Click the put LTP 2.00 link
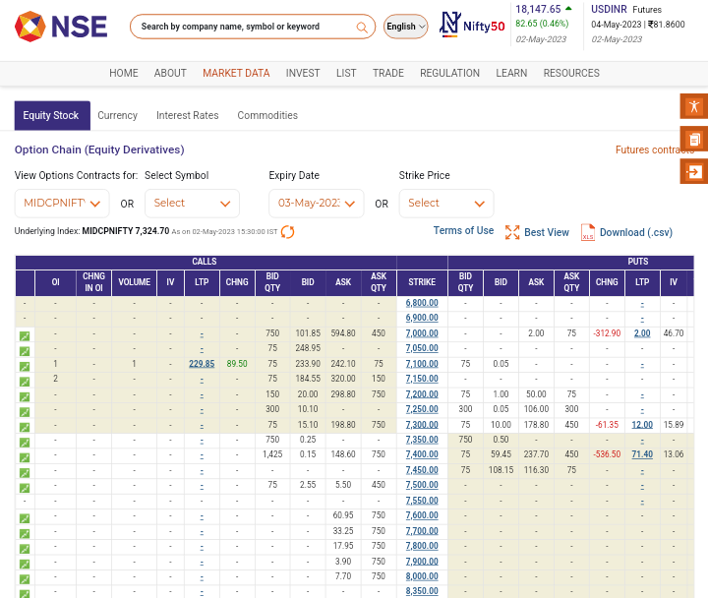708x598 pixels. tap(642, 333)
